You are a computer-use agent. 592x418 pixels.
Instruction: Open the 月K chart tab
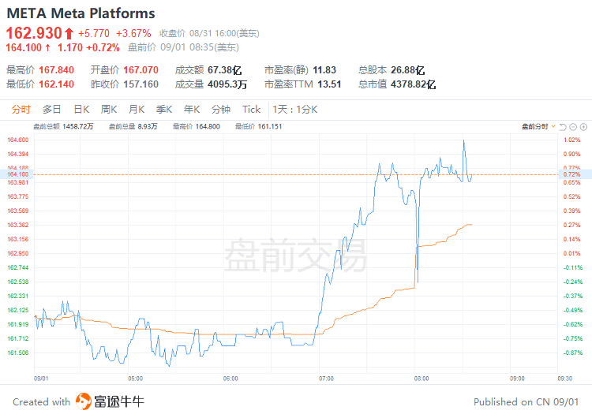click(x=137, y=110)
